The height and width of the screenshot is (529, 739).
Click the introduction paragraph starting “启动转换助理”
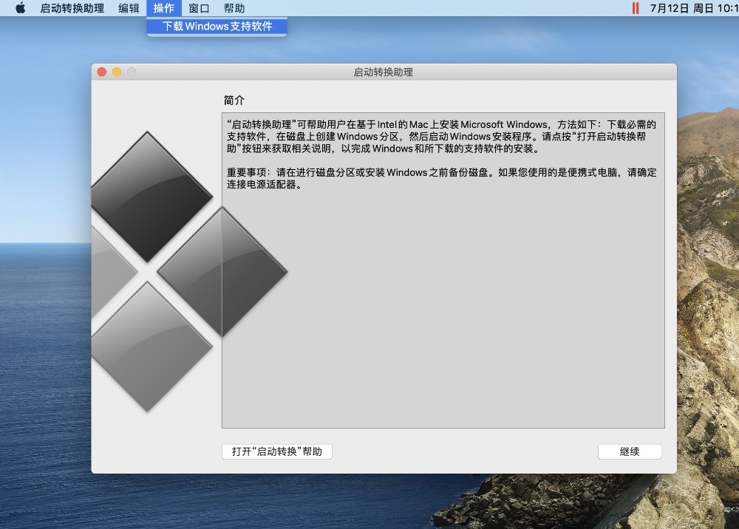click(x=442, y=137)
